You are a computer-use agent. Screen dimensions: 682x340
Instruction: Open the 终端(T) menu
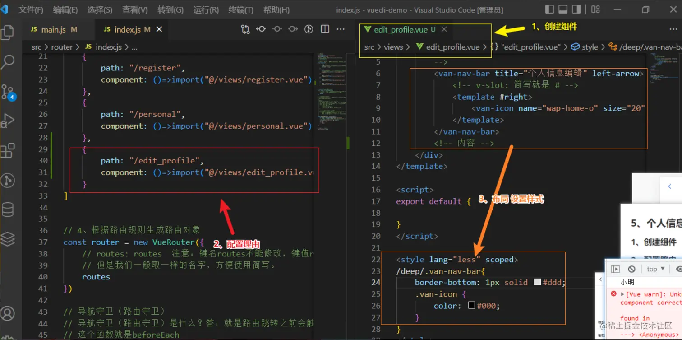(240, 9)
